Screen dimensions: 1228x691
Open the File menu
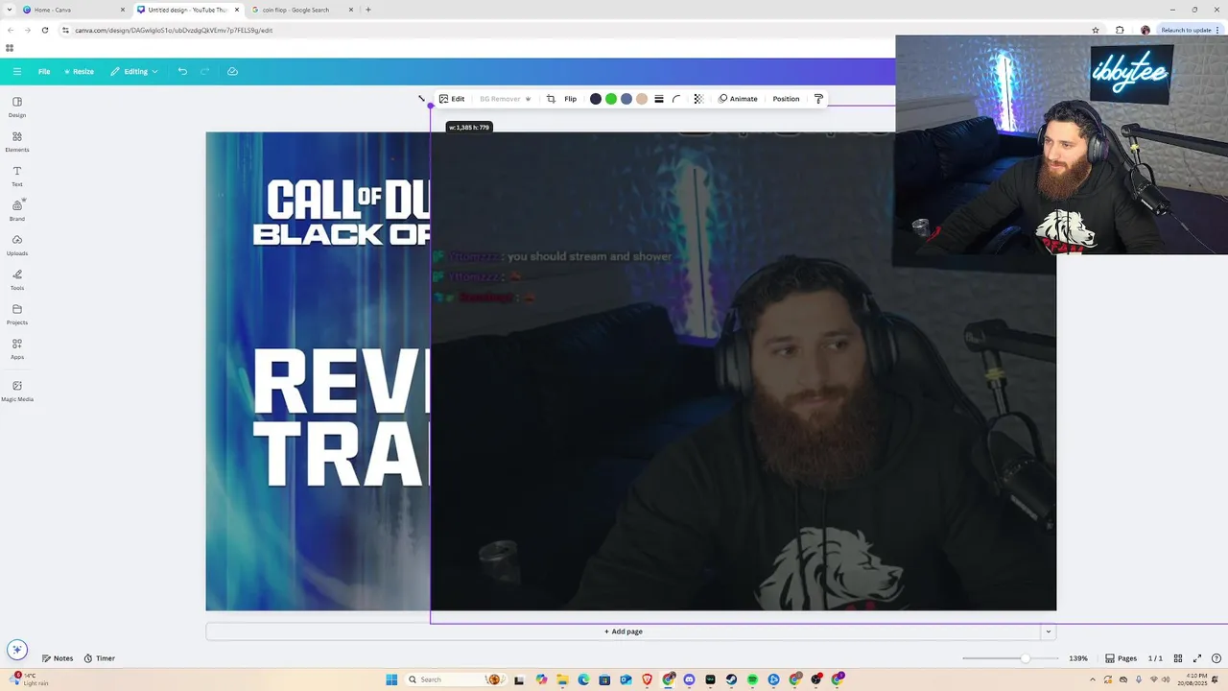[x=44, y=71]
